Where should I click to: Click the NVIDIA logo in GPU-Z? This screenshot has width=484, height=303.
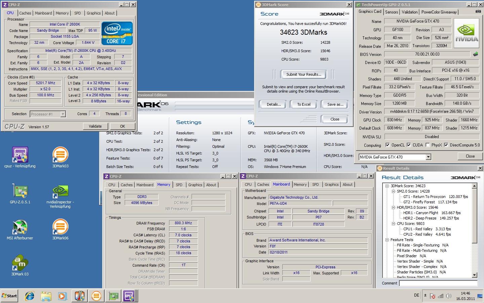pos(467,33)
